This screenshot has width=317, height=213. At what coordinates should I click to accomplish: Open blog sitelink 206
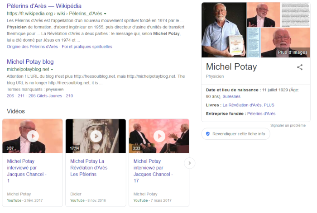click(x=10, y=96)
